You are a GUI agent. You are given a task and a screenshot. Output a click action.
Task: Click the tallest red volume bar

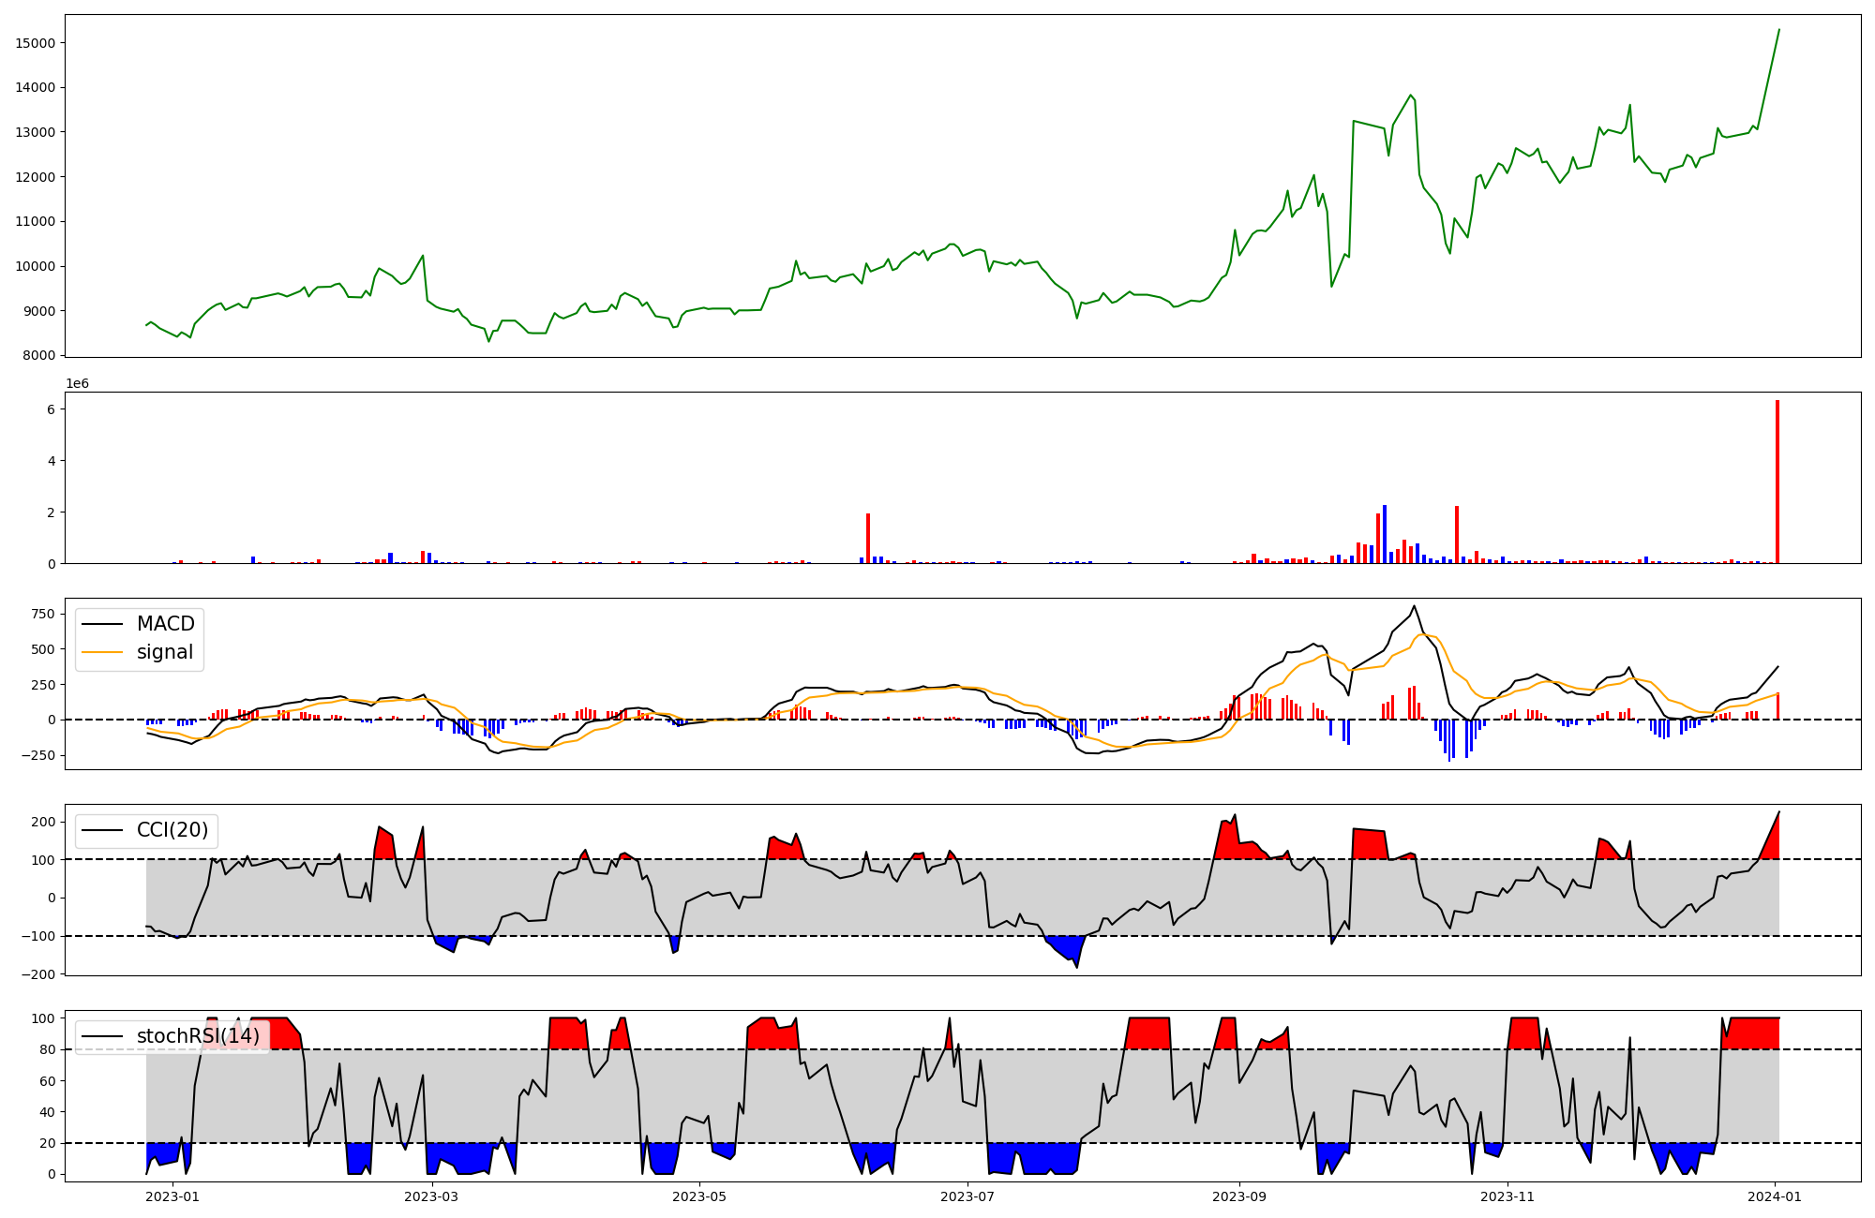[1777, 482]
